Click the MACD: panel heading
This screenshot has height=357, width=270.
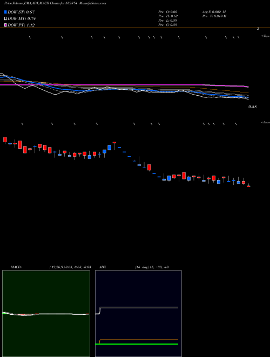click(x=16, y=267)
